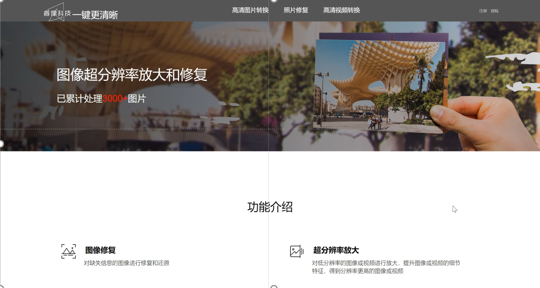
Task: Click the top center selection handle
Action: 274,1
